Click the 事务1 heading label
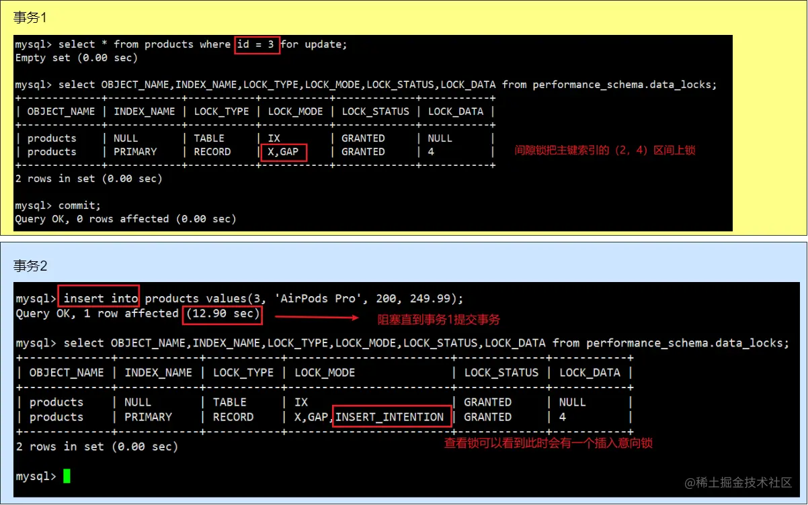This screenshot has height=505, width=808. pyautogui.click(x=30, y=17)
